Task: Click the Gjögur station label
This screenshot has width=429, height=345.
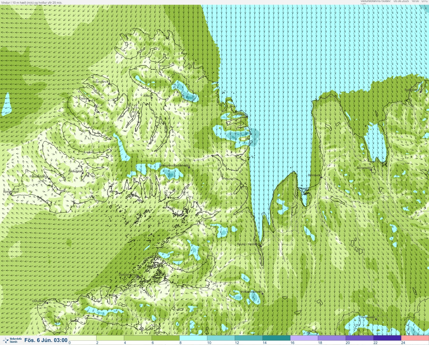Action: 242,114
